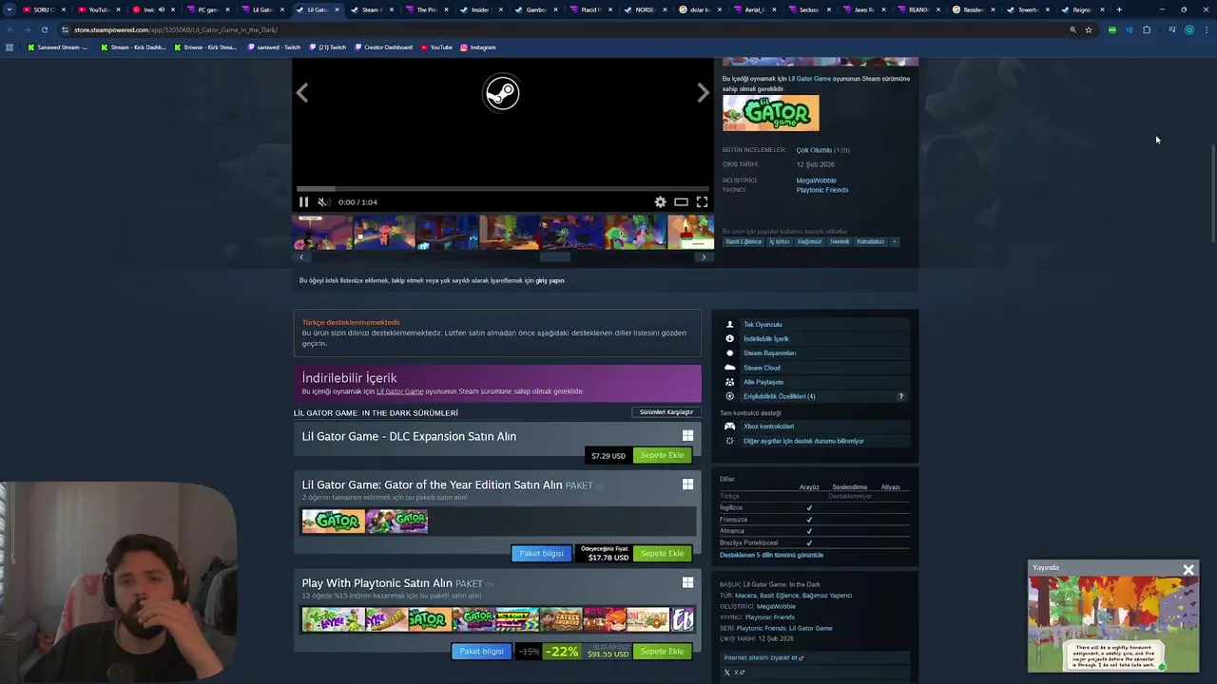Image resolution: width=1217 pixels, height=684 pixels.
Task: Open tab search dropdown arrow
Action: pos(10,9)
